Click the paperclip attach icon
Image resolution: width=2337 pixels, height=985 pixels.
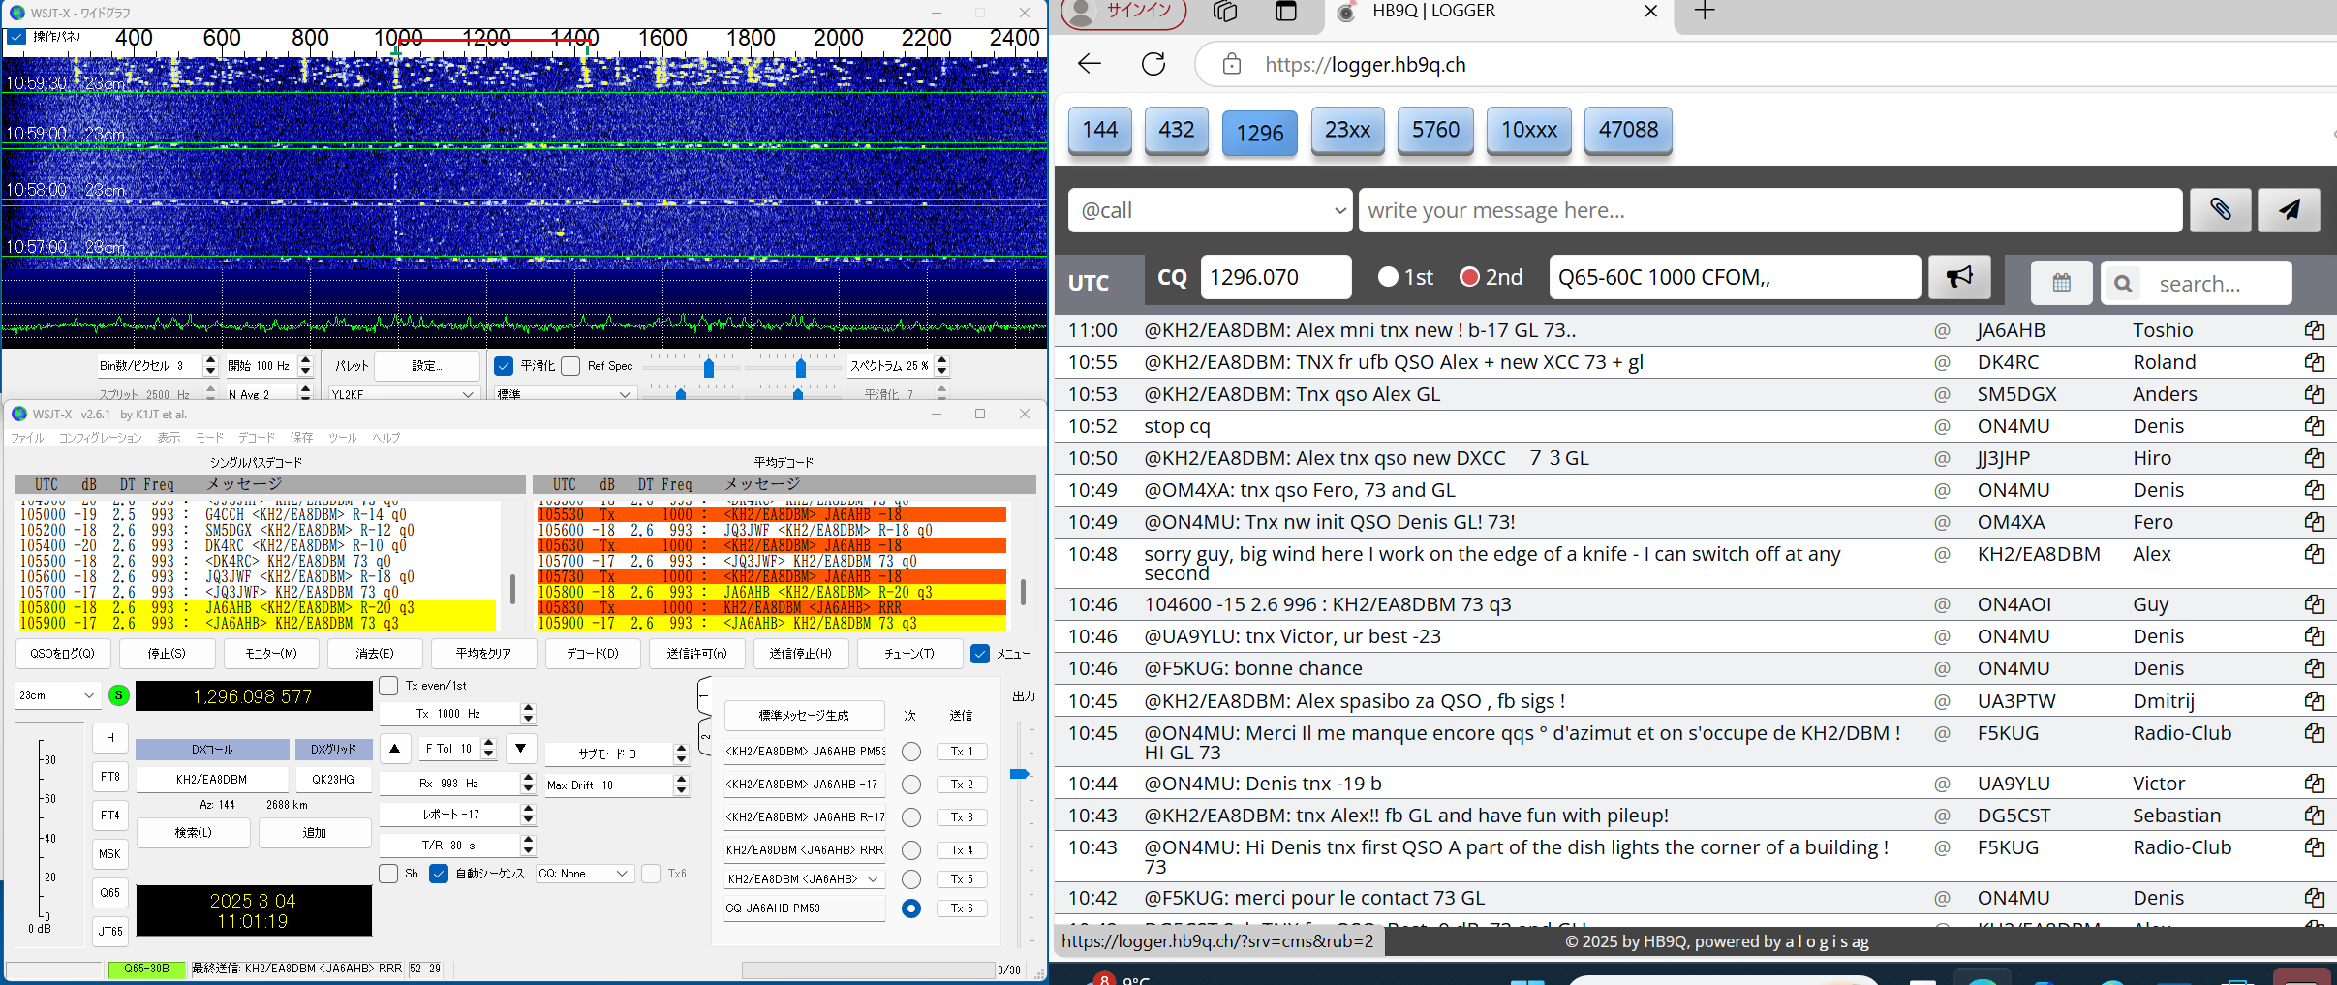pos(2219,210)
